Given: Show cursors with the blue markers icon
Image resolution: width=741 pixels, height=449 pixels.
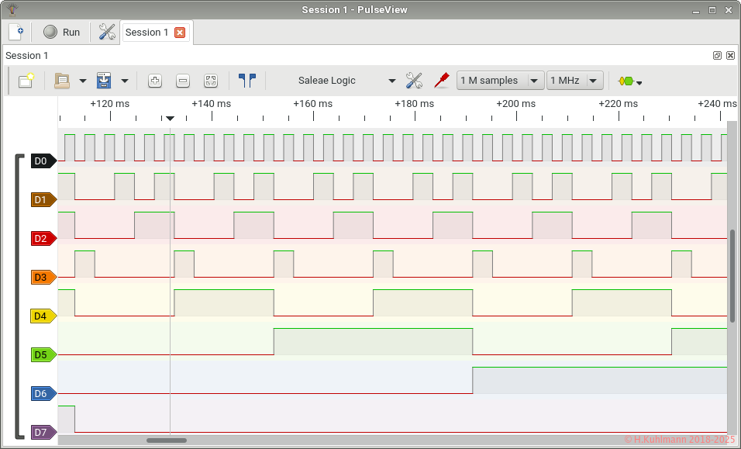Looking at the screenshot, I should (x=247, y=81).
